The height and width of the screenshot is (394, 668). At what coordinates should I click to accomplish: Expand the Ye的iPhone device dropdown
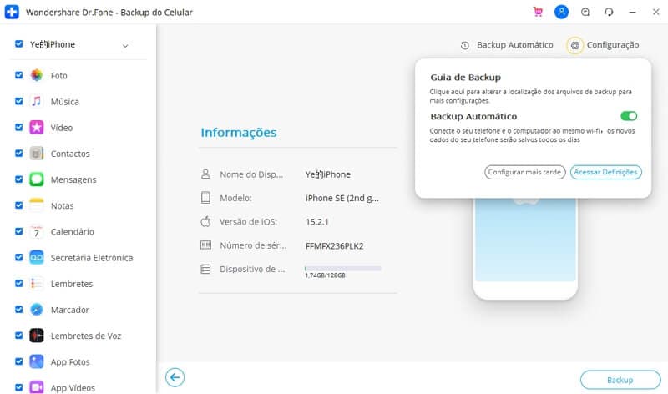pos(125,46)
